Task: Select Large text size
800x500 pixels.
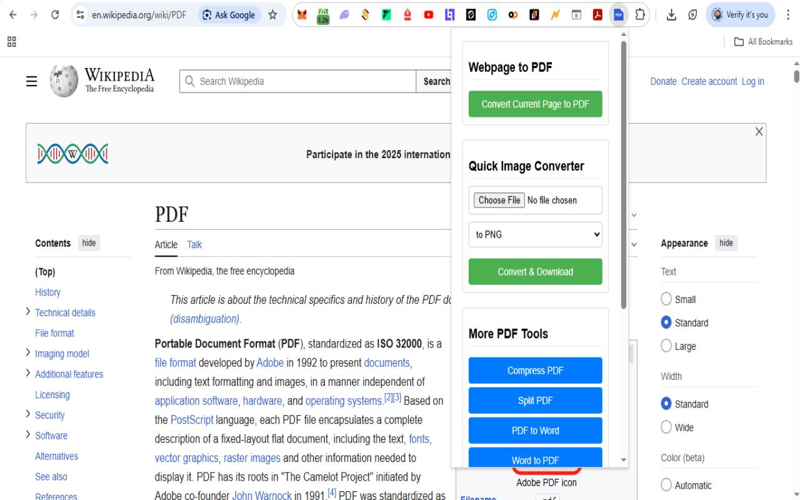Action: [666, 346]
